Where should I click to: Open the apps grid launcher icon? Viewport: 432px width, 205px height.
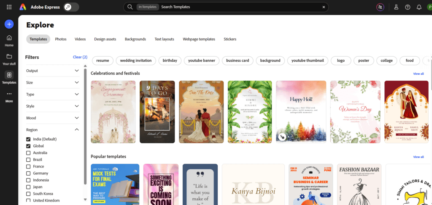[x=9, y=7]
